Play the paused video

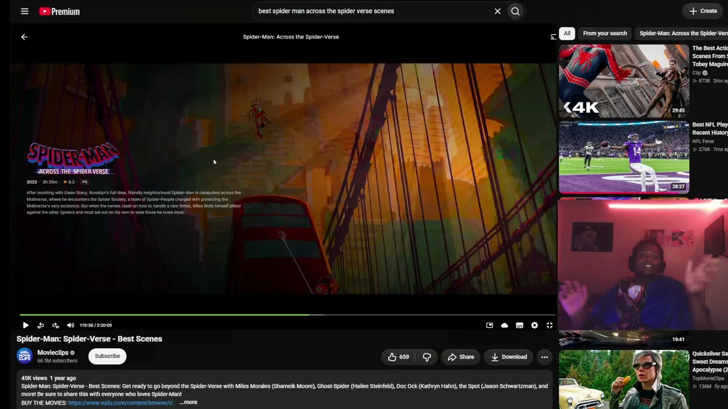tap(26, 325)
